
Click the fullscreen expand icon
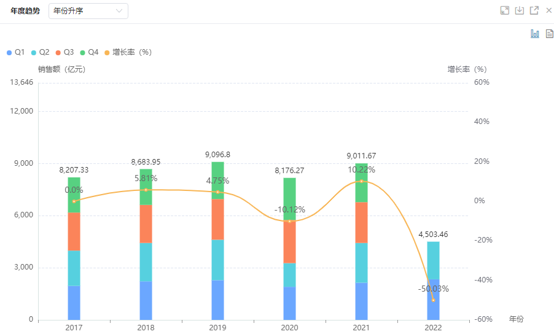[x=505, y=10]
